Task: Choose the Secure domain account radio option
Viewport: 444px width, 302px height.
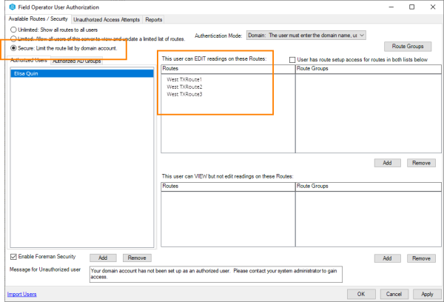Action: click(x=16, y=47)
